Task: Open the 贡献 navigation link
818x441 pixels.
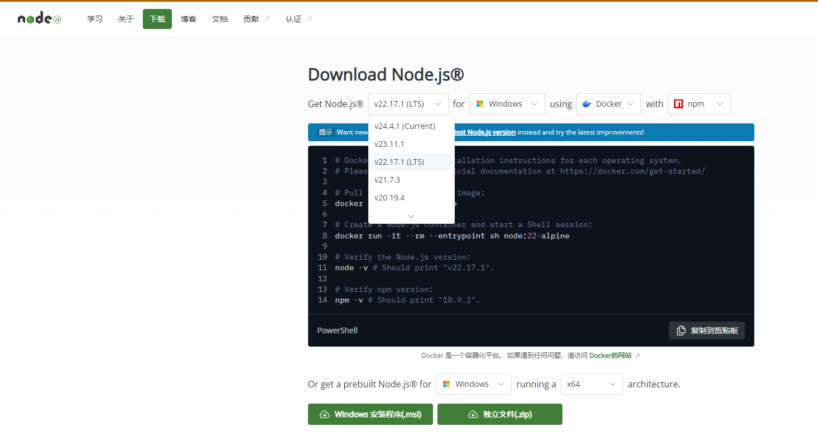Action: coord(256,19)
